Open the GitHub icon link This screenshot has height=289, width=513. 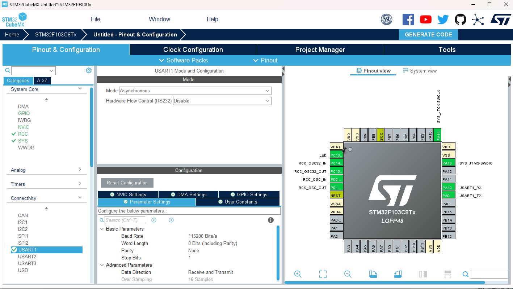(460, 19)
